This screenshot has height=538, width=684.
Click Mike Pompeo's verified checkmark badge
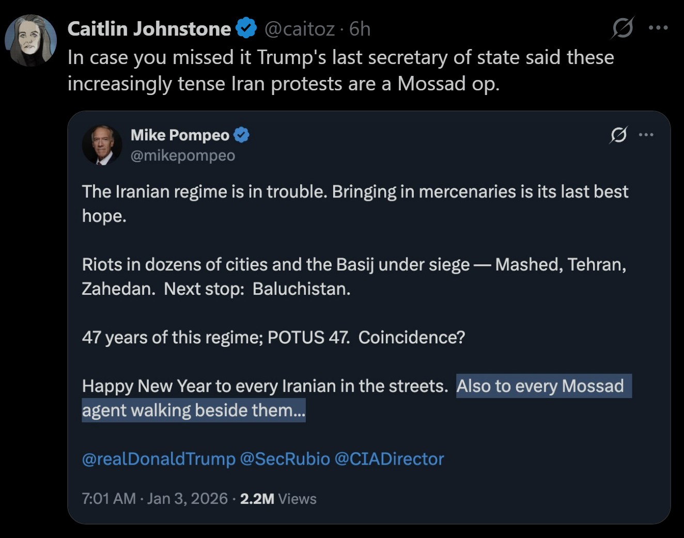click(x=241, y=135)
